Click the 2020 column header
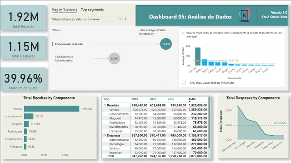Viewport: 291px width, 163px height. [x=153, y=99]
